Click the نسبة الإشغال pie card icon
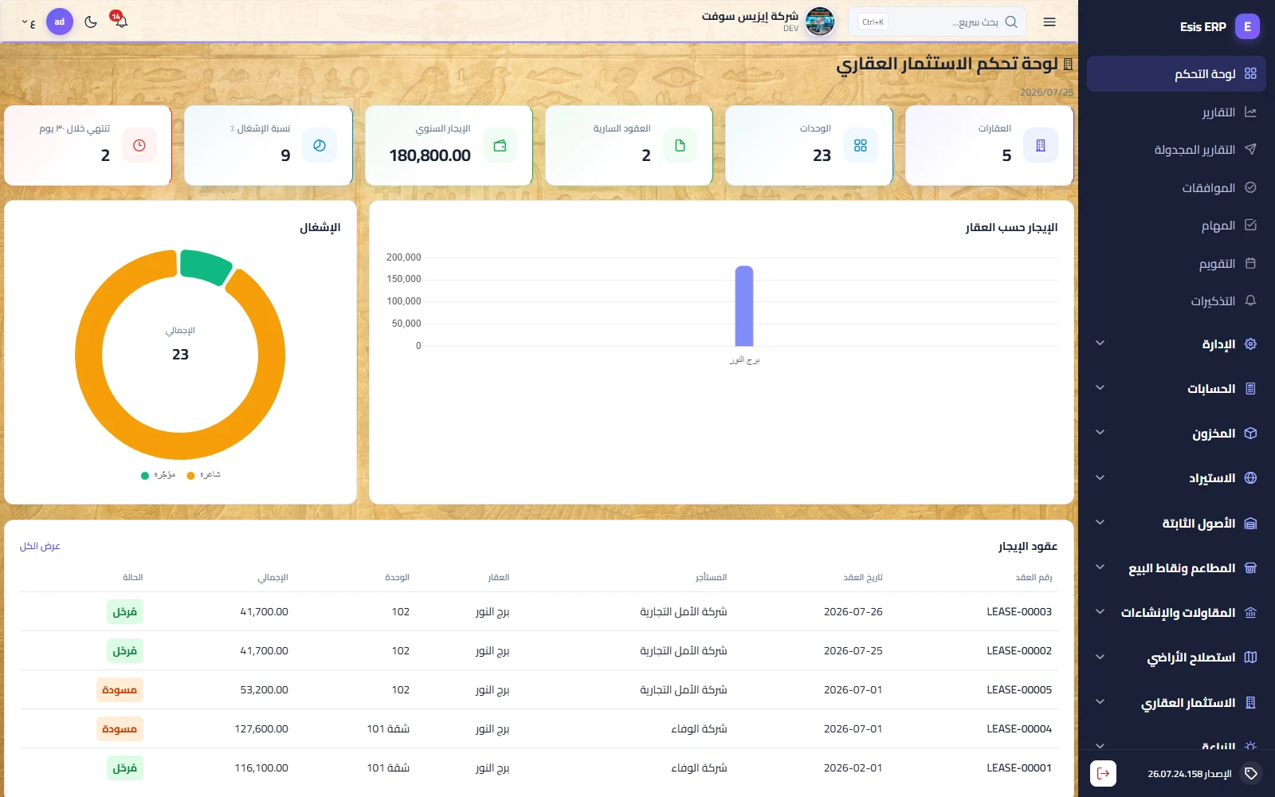This screenshot has height=797, width=1275. 320,145
